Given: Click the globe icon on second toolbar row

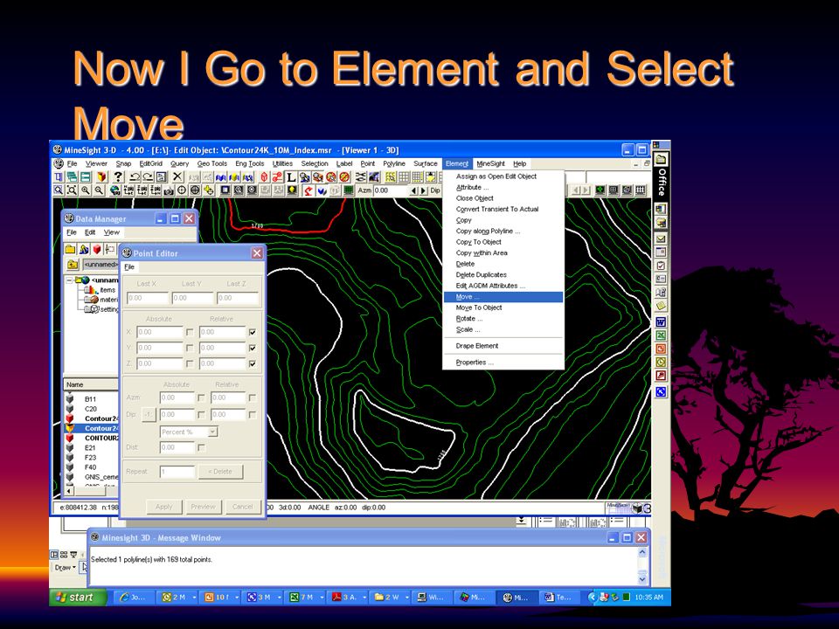Looking at the screenshot, I should click(x=115, y=190).
